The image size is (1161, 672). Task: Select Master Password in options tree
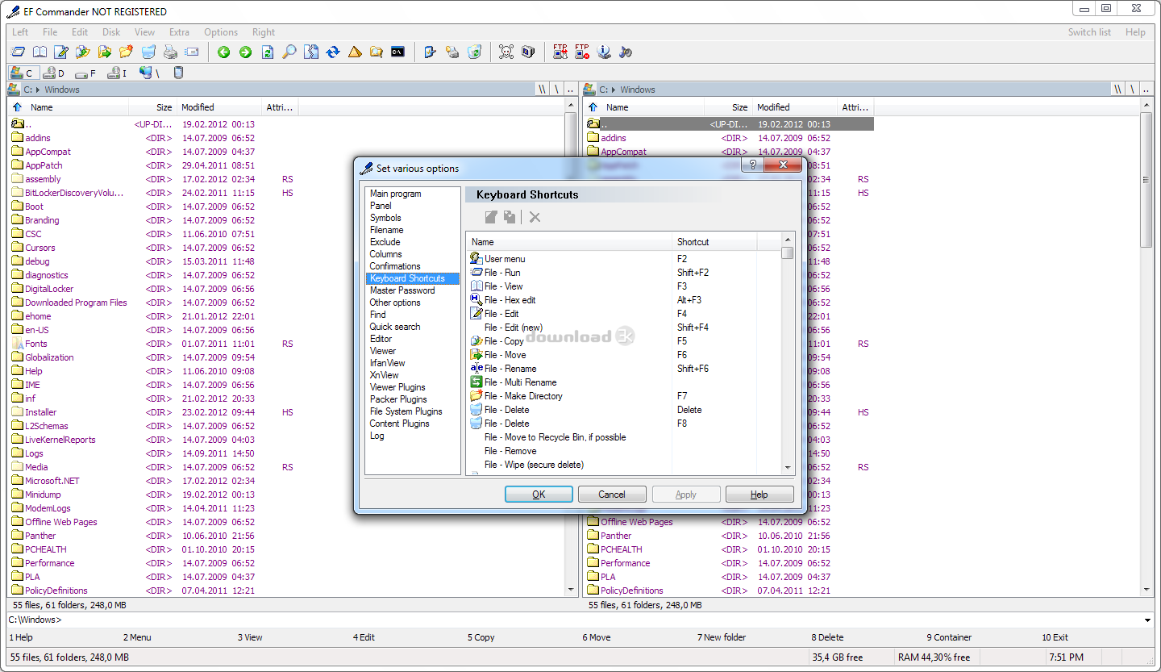(402, 290)
